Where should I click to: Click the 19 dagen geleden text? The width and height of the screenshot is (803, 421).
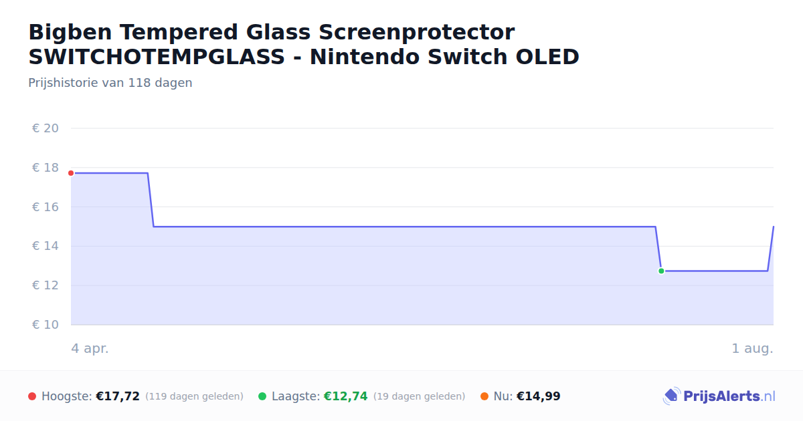pos(419,396)
